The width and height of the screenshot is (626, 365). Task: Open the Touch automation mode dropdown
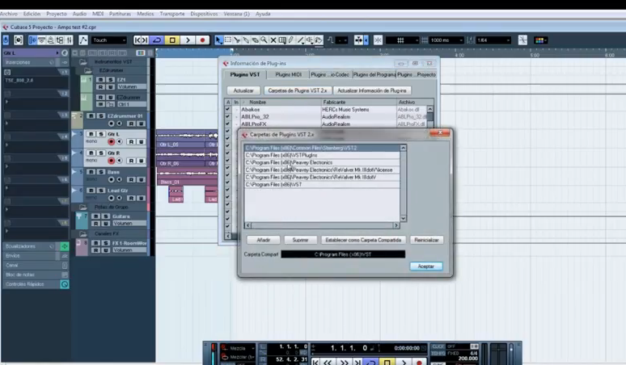[x=109, y=40]
